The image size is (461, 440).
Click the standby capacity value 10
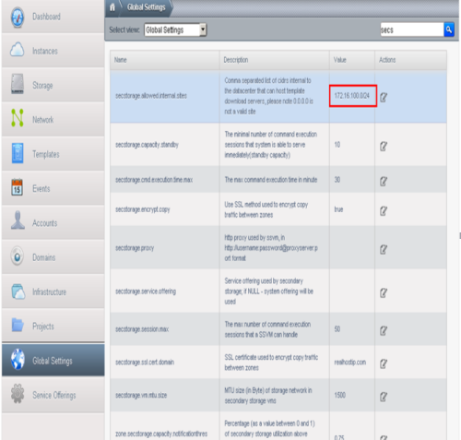[x=337, y=145]
